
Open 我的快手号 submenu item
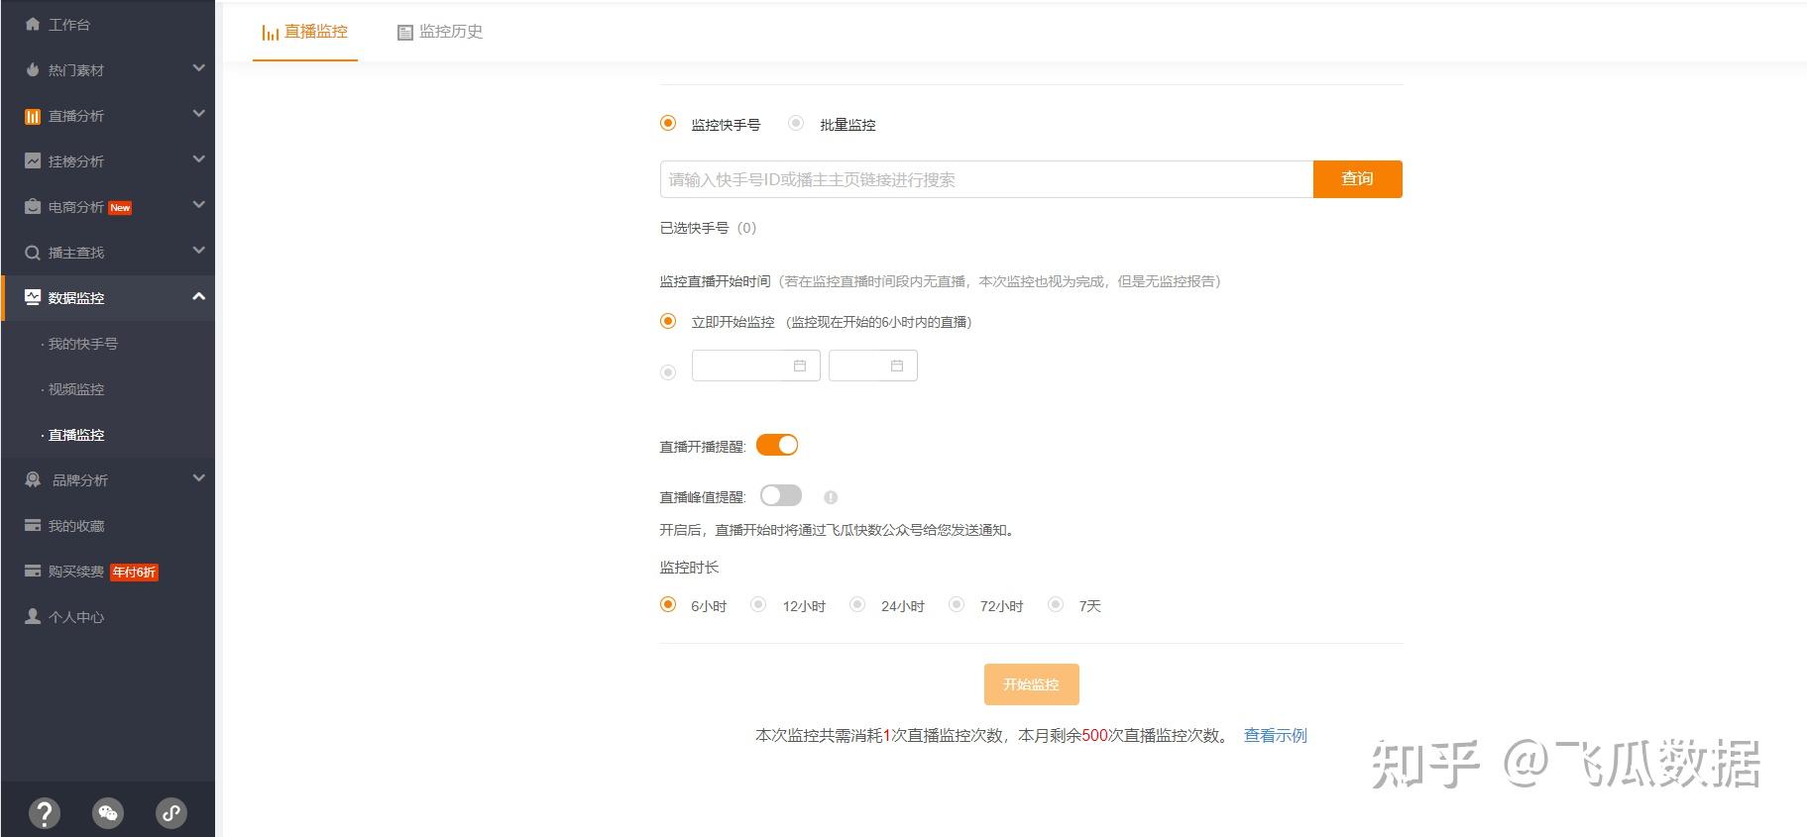coord(83,344)
